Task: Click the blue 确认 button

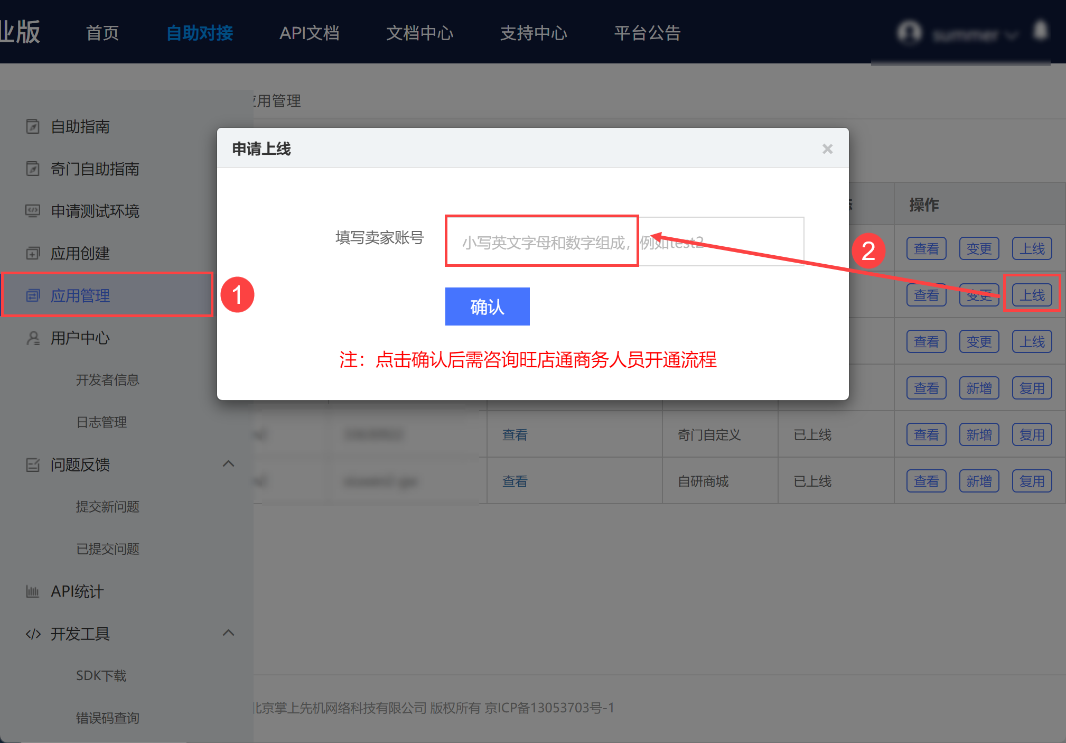Action: pos(487,307)
